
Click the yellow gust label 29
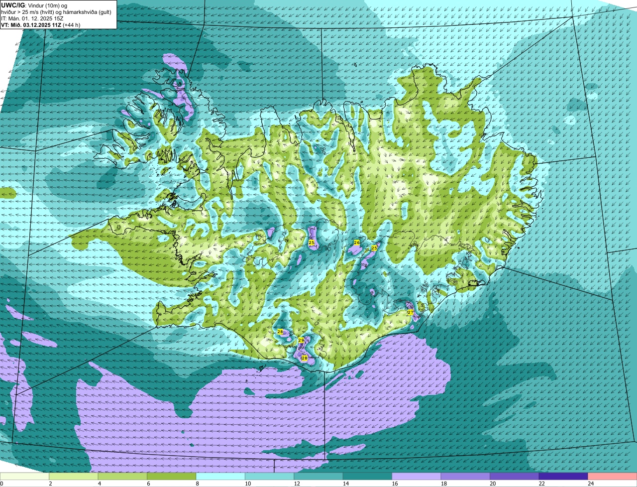tap(301, 340)
